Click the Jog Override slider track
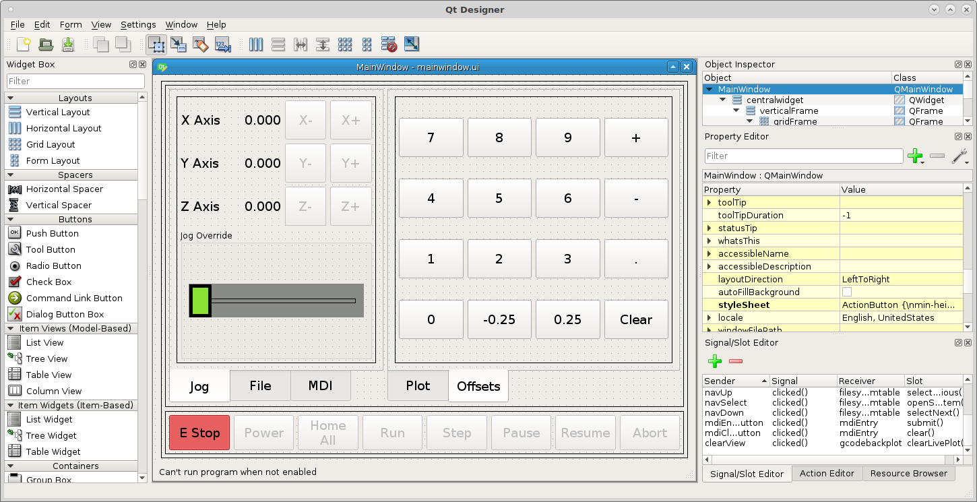Image resolution: width=977 pixels, height=502 pixels. coord(283,301)
